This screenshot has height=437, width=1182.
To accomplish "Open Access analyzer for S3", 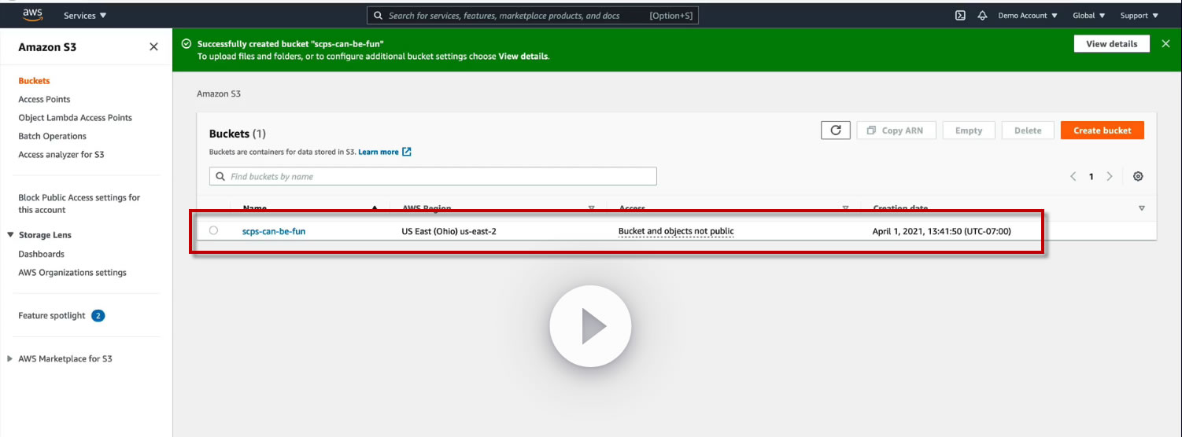I will pos(61,155).
